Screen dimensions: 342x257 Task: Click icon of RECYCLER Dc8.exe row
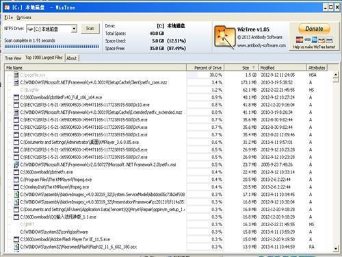(x=16, y=149)
